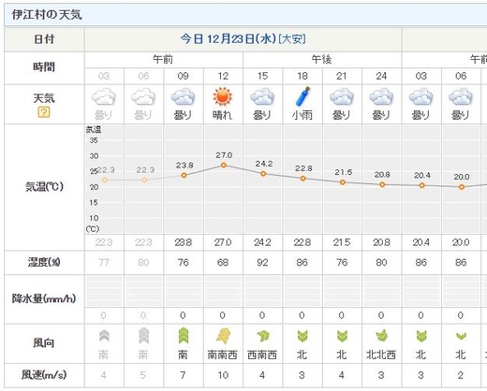
Task: Click the humidity value 92
Action: 262,263
